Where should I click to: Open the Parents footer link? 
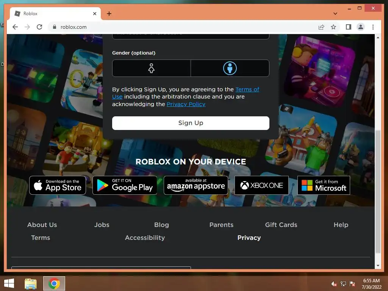[x=221, y=225]
